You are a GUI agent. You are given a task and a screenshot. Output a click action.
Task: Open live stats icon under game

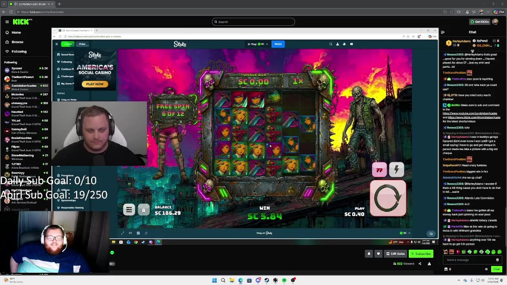point(138,233)
